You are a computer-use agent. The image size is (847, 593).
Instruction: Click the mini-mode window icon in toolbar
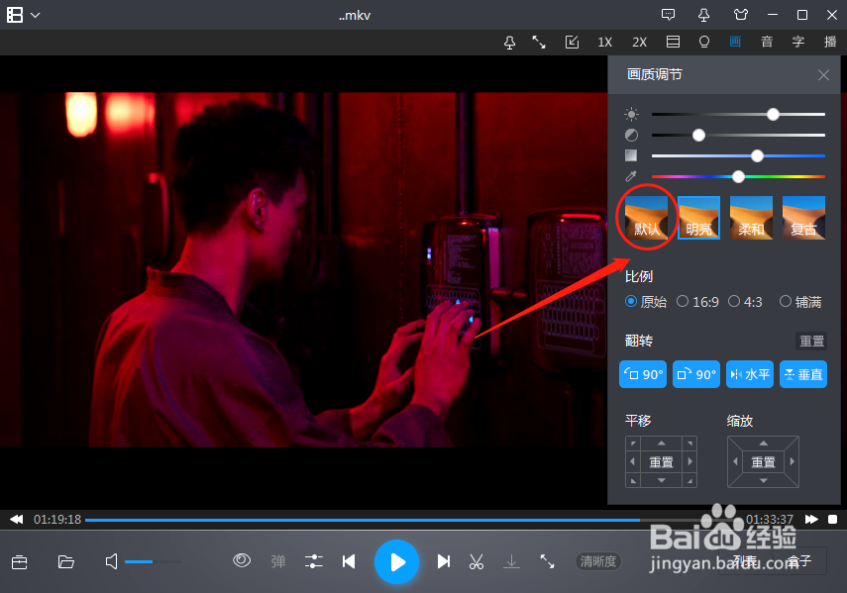[x=572, y=43]
